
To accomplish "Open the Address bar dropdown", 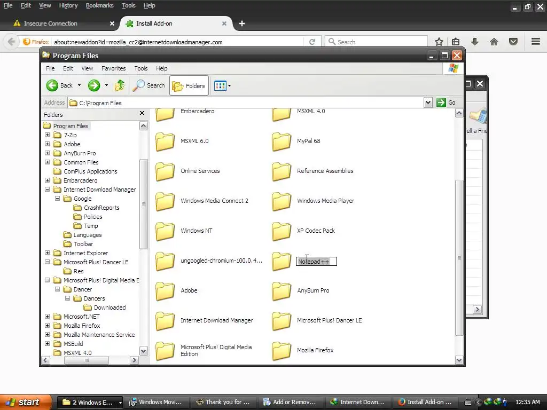I will [428, 102].
